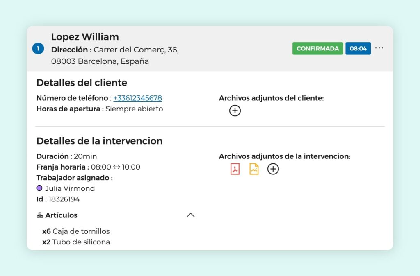Expand options from the ellipsis dropdown
The image size is (420, 276).
pyautogui.click(x=379, y=48)
